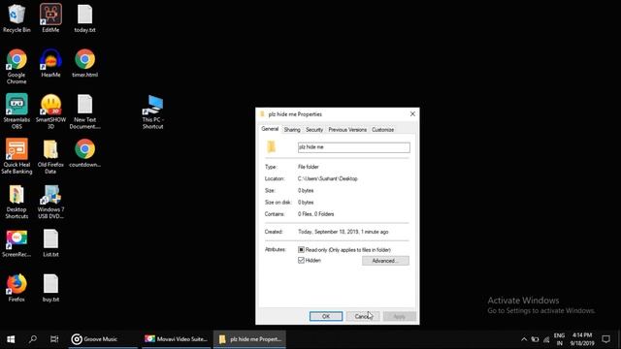Switch to Groove Music taskbar button
621x349 pixels.
103,339
